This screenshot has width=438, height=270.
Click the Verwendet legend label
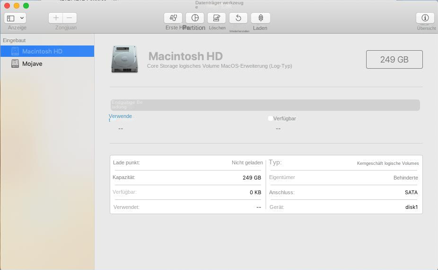point(120,117)
